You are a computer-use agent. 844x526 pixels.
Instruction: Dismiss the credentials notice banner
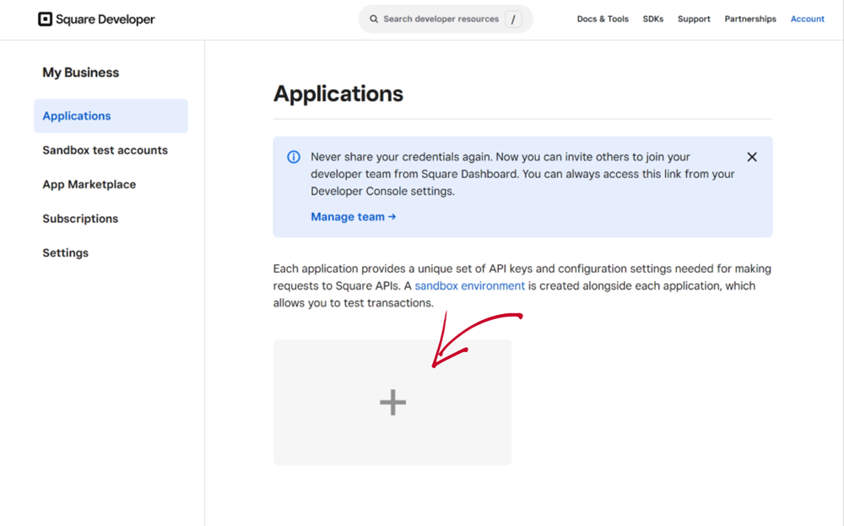(752, 157)
